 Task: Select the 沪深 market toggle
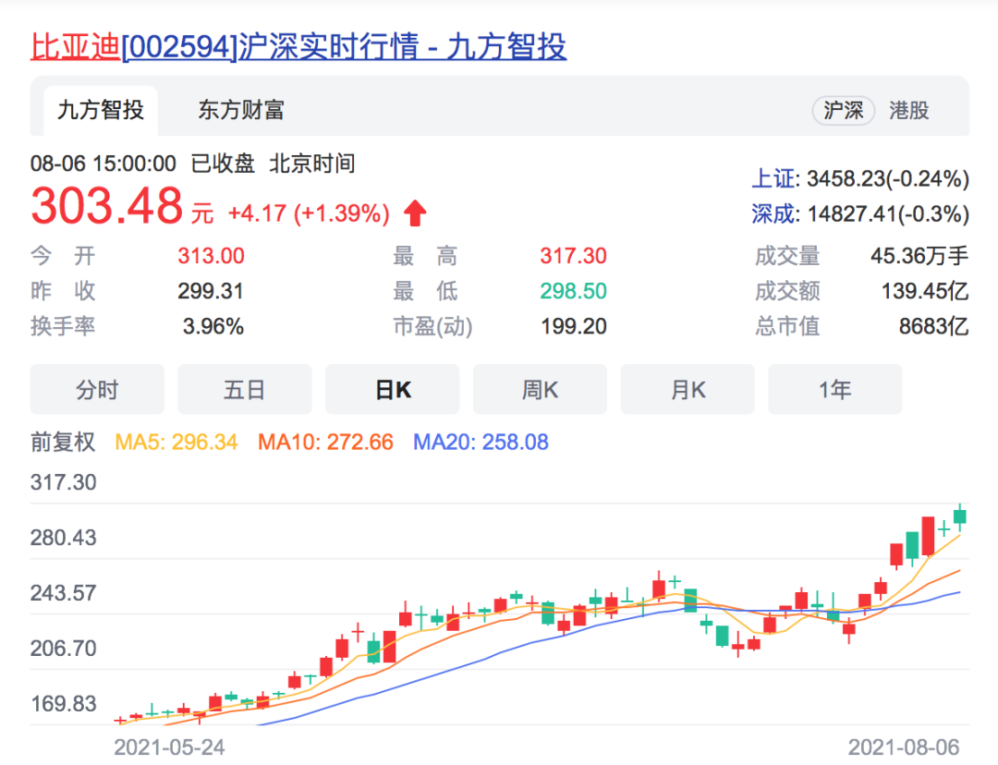[x=843, y=111]
